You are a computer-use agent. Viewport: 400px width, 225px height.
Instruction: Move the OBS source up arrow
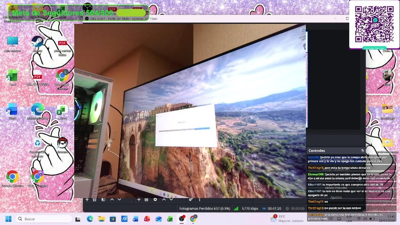pyautogui.click(x=164, y=200)
